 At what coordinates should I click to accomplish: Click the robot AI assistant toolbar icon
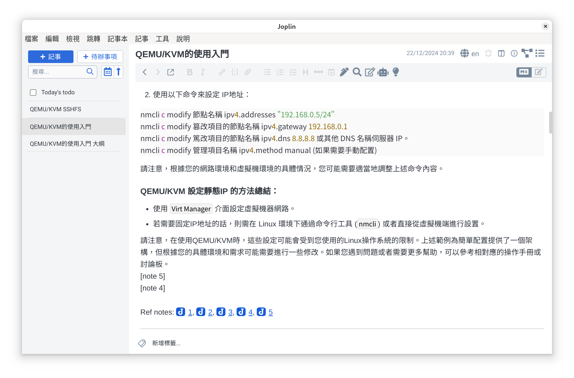(x=383, y=72)
